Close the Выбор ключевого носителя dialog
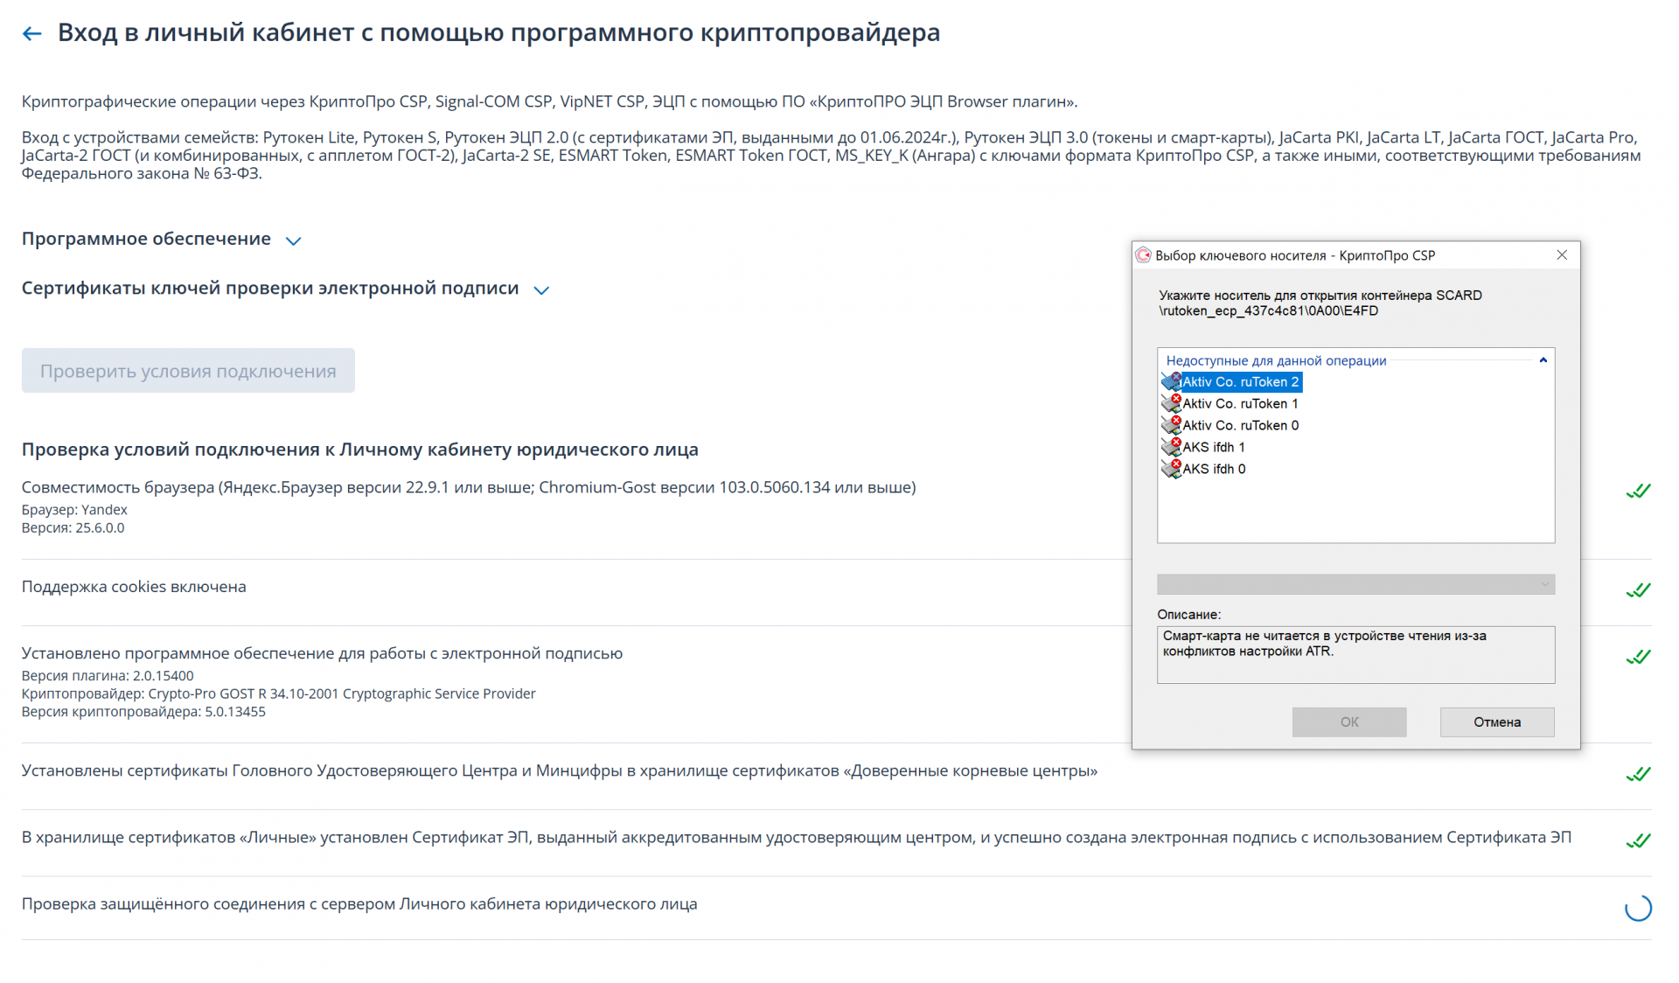The image size is (1679, 983). tap(1562, 255)
